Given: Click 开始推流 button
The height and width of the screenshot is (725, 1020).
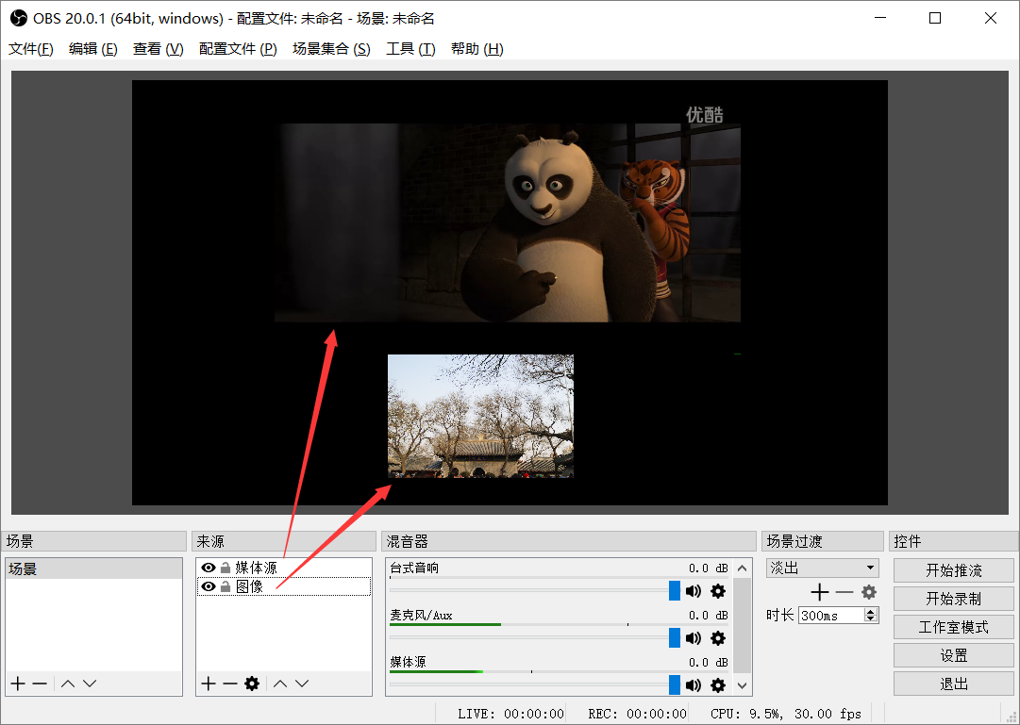Looking at the screenshot, I should click(954, 570).
